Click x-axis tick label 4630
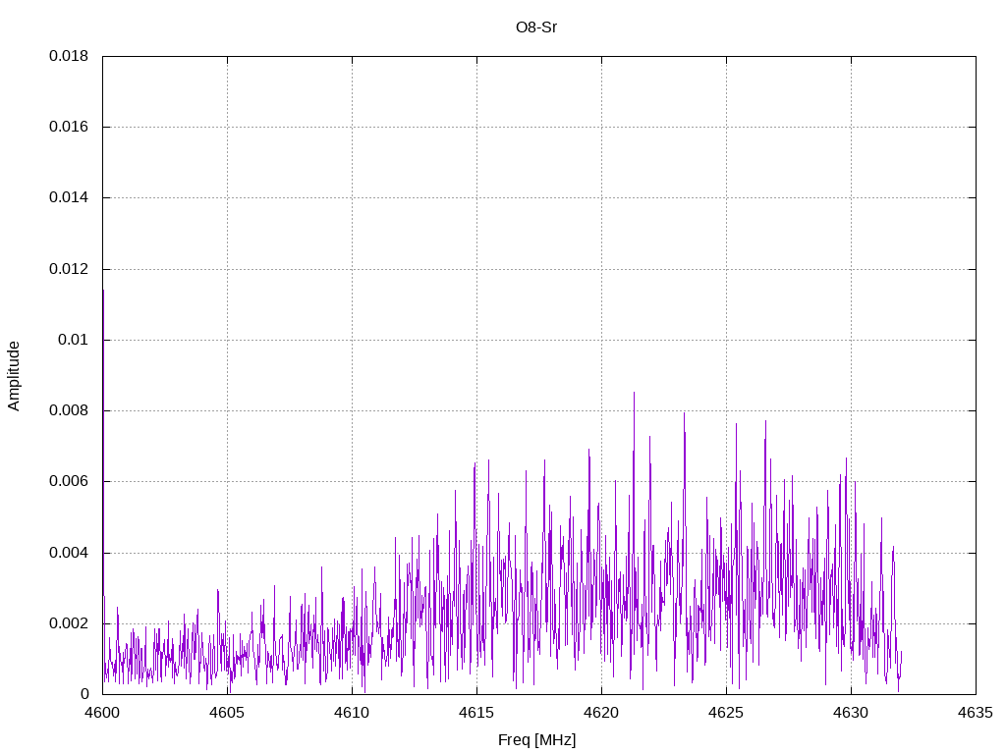Screen dimensions: 1006x754 pyautogui.click(x=852, y=713)
